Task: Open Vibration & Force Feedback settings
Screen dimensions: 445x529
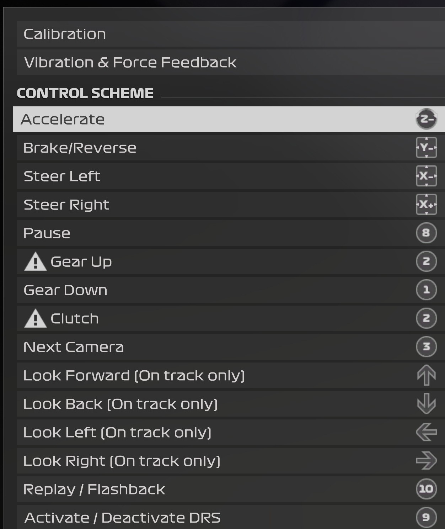Action: (130, 63)
